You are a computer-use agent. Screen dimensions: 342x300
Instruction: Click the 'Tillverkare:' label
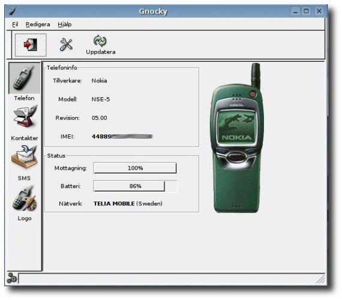[67, 81]
